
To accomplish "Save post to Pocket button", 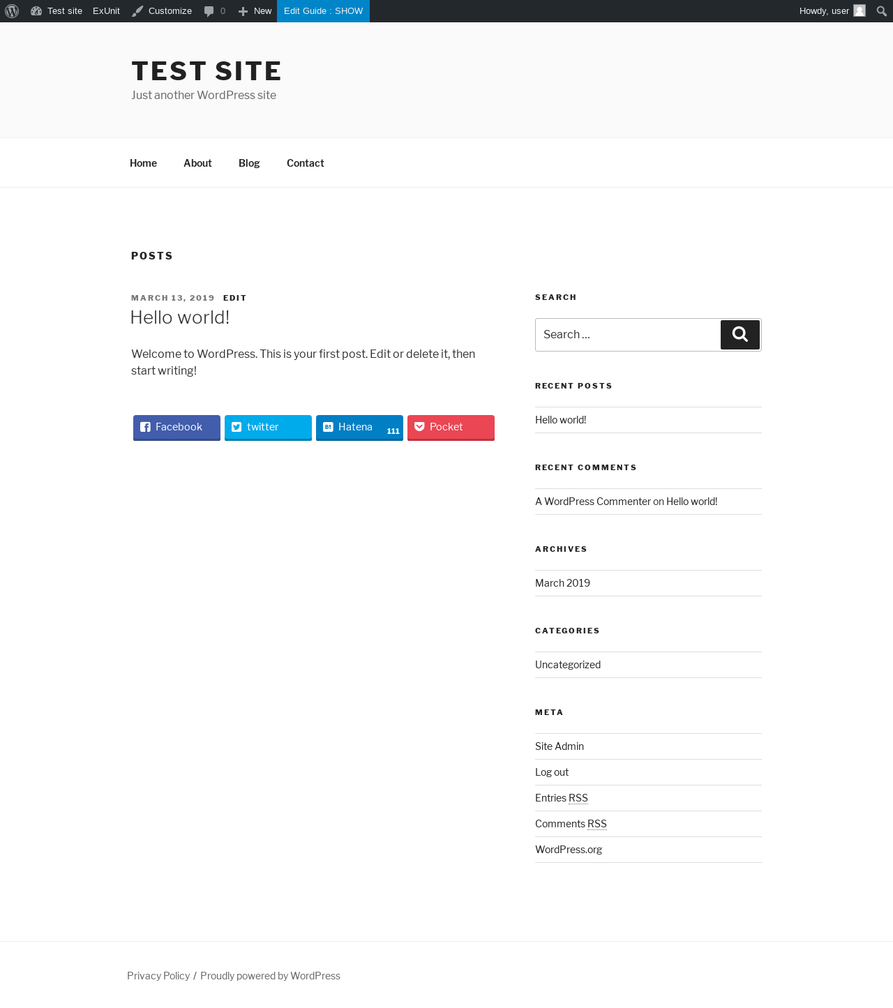I will [451, 428].
